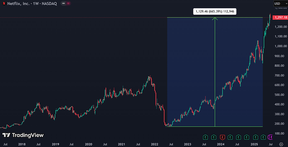The width and height of the screenshot is (288, 147).
Task: Open symbol search via Netflix, Inc. title
Action: [x=18, y=3]
